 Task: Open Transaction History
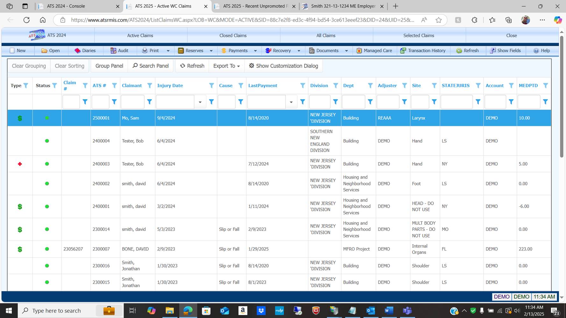(423, 51)
